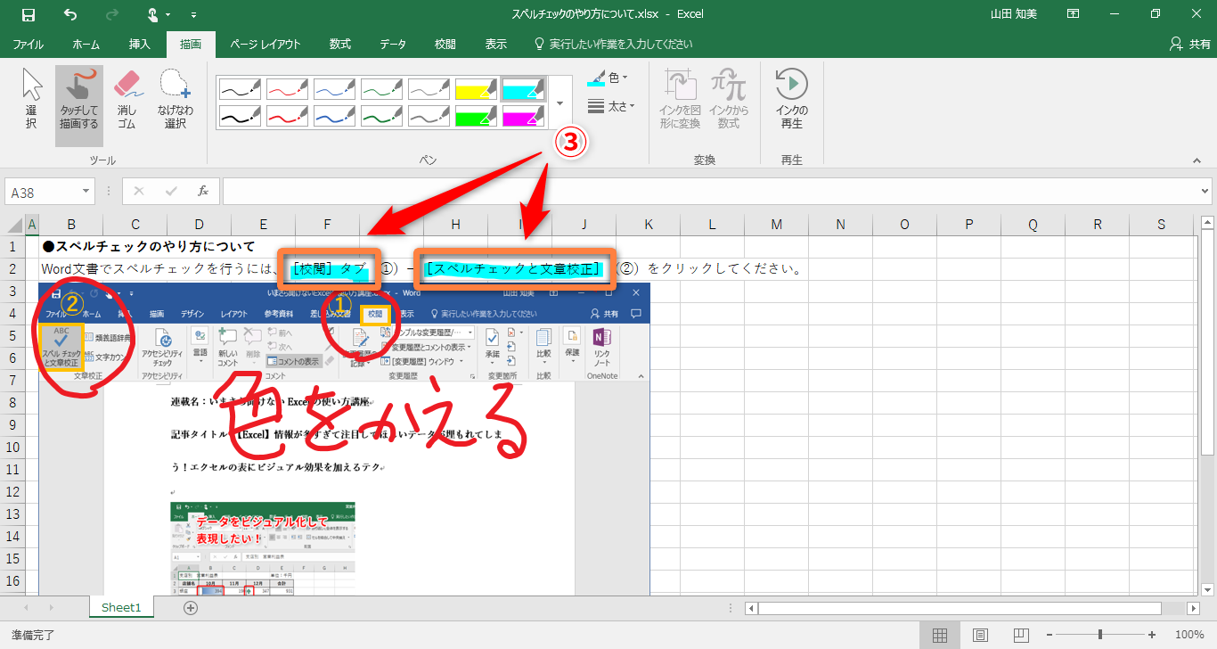Screen dimensions: 1217x649
Task: Choose the thick blue pen
Action: pos(334,116)
